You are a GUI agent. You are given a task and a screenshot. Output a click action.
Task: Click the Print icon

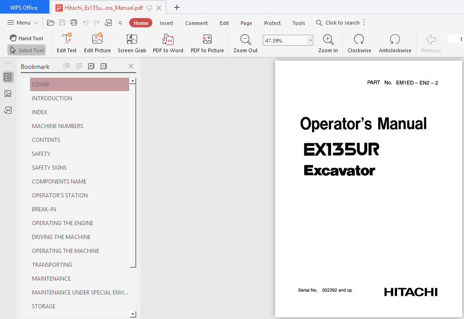[74, 23]
